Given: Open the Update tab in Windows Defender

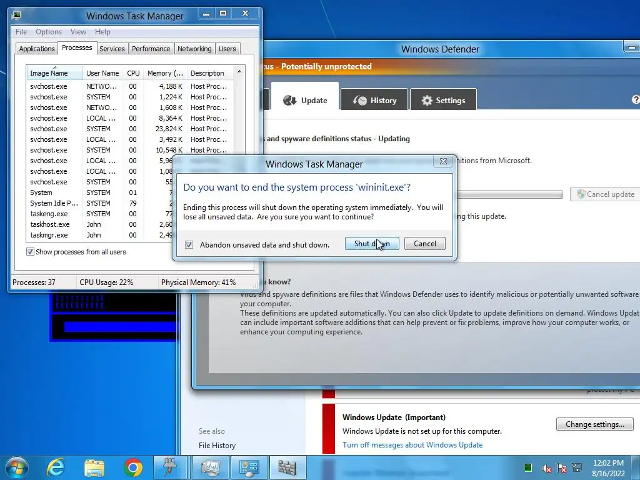Looking at the screenshot, I should [x=305, y=100].
